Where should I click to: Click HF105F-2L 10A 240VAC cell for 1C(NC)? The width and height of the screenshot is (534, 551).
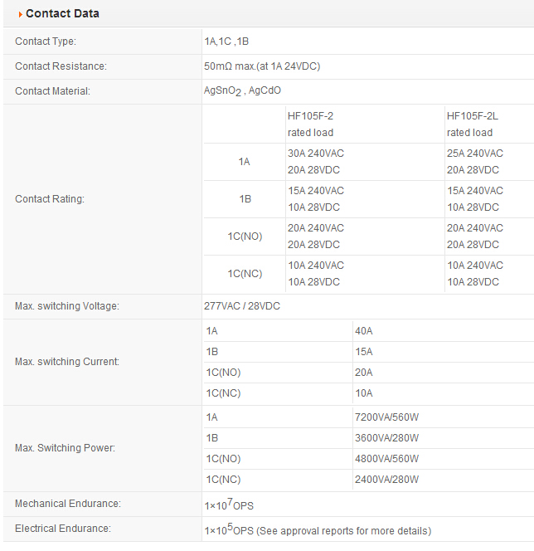tap(474, 266)
